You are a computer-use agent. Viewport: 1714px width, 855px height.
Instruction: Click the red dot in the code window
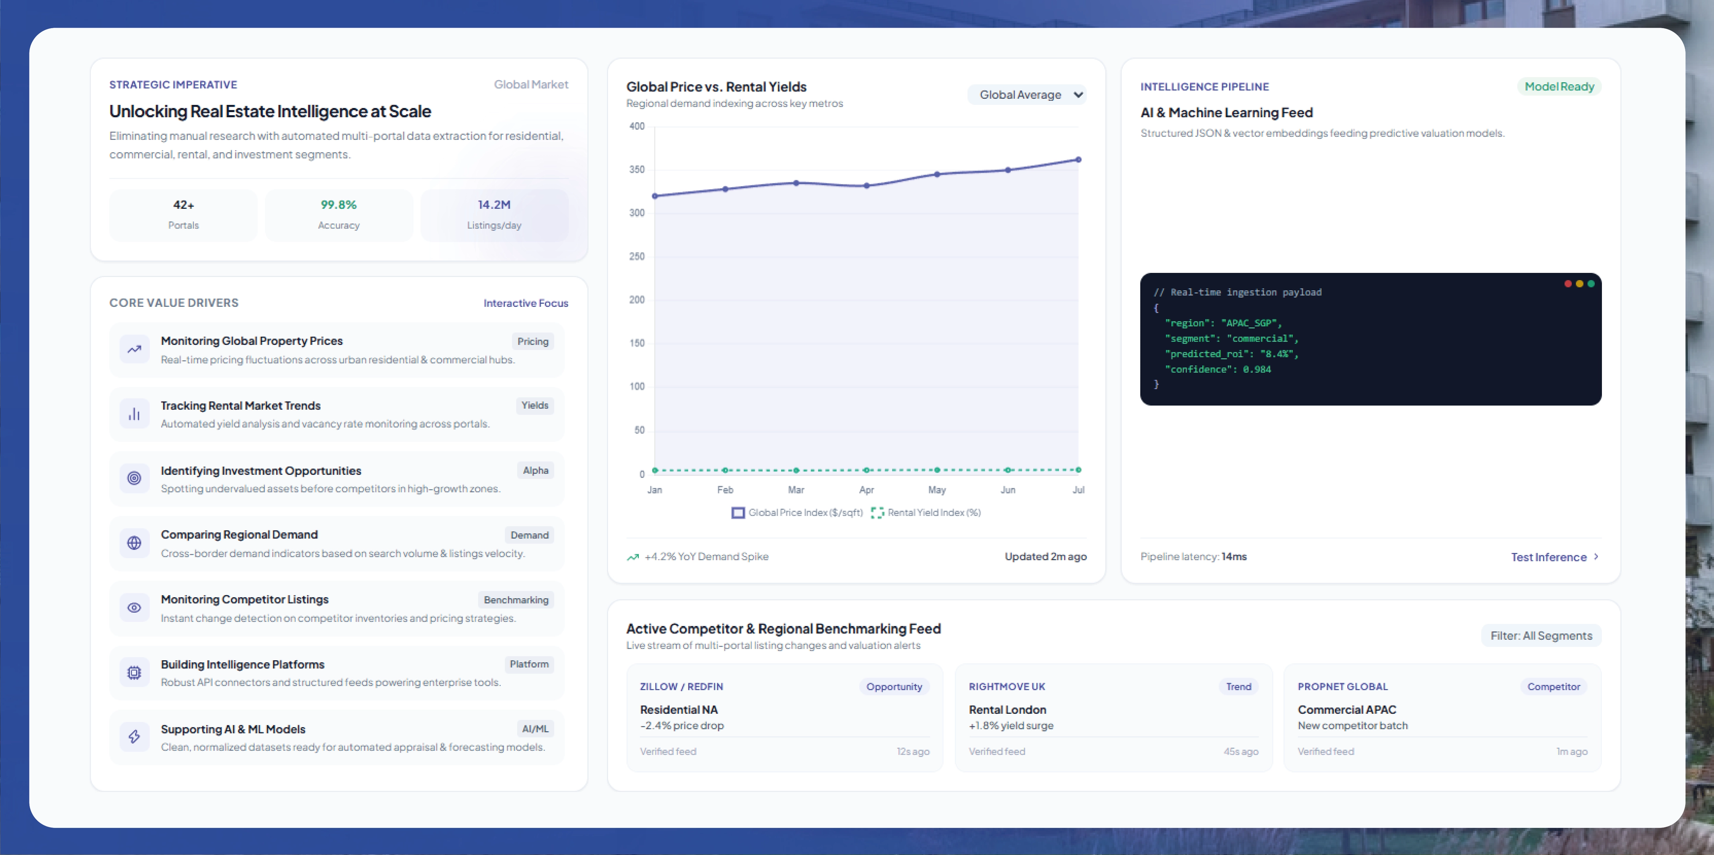[1568, 284]
